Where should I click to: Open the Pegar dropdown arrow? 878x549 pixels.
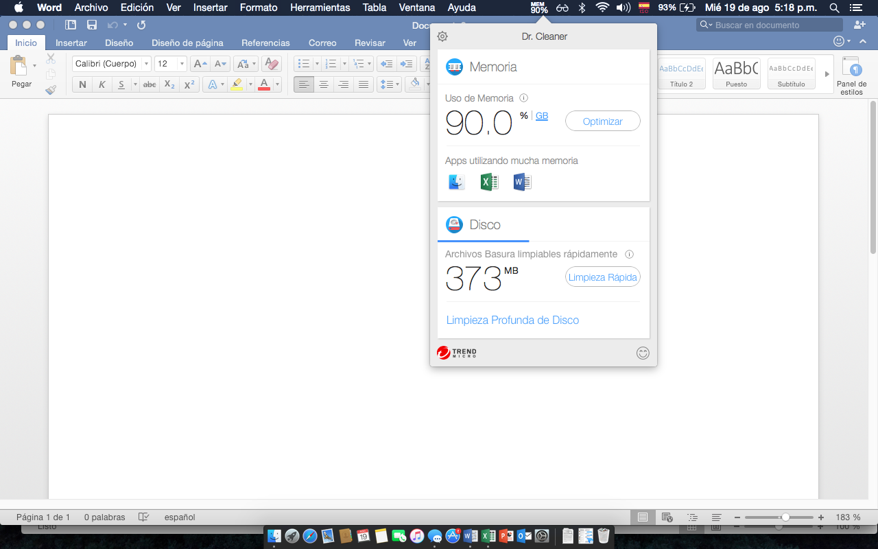34,67
